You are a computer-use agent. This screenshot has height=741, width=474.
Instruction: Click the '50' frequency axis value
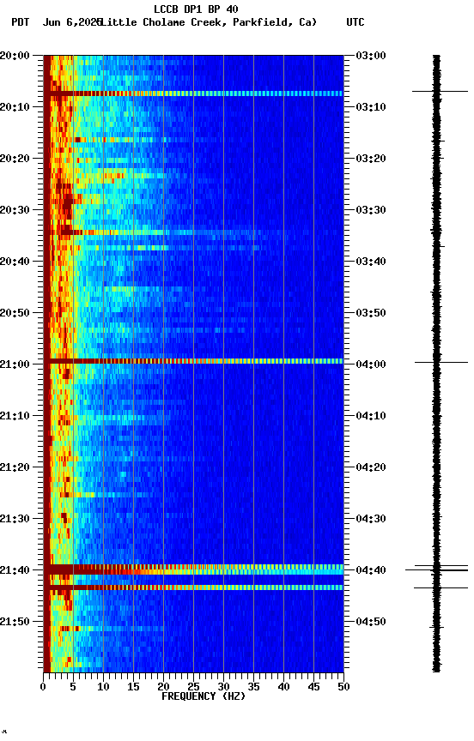[x=343, y=687]
